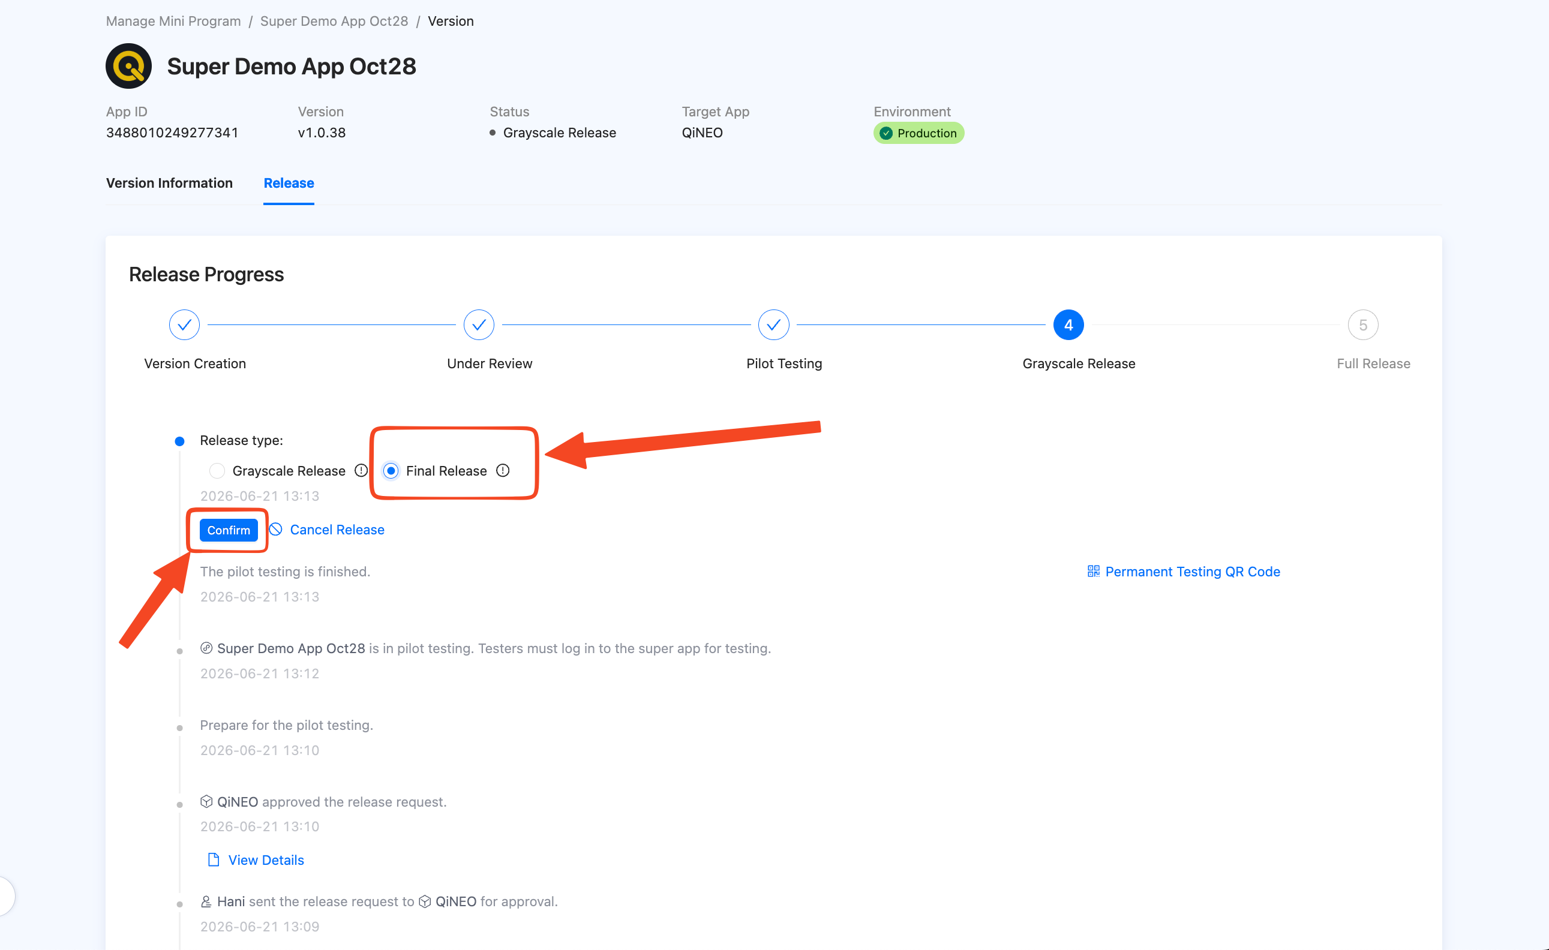This screenshot has height=950, width=1549.
Task: Click the Cancel Release link
Action: 337,530
